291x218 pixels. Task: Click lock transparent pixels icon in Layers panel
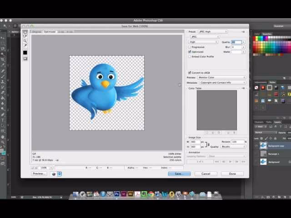pos(261,139)
